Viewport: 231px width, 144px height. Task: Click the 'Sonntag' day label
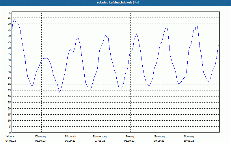point(189,137)
